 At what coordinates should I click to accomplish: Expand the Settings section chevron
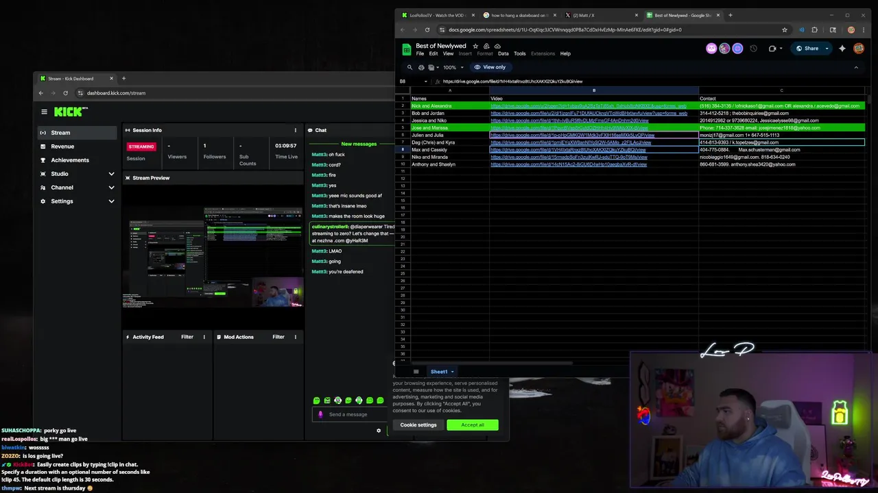point(111,201)
